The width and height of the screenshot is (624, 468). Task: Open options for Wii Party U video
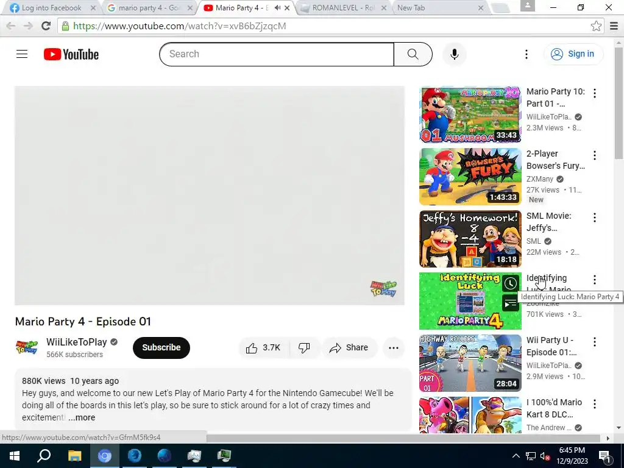(595, 341)
